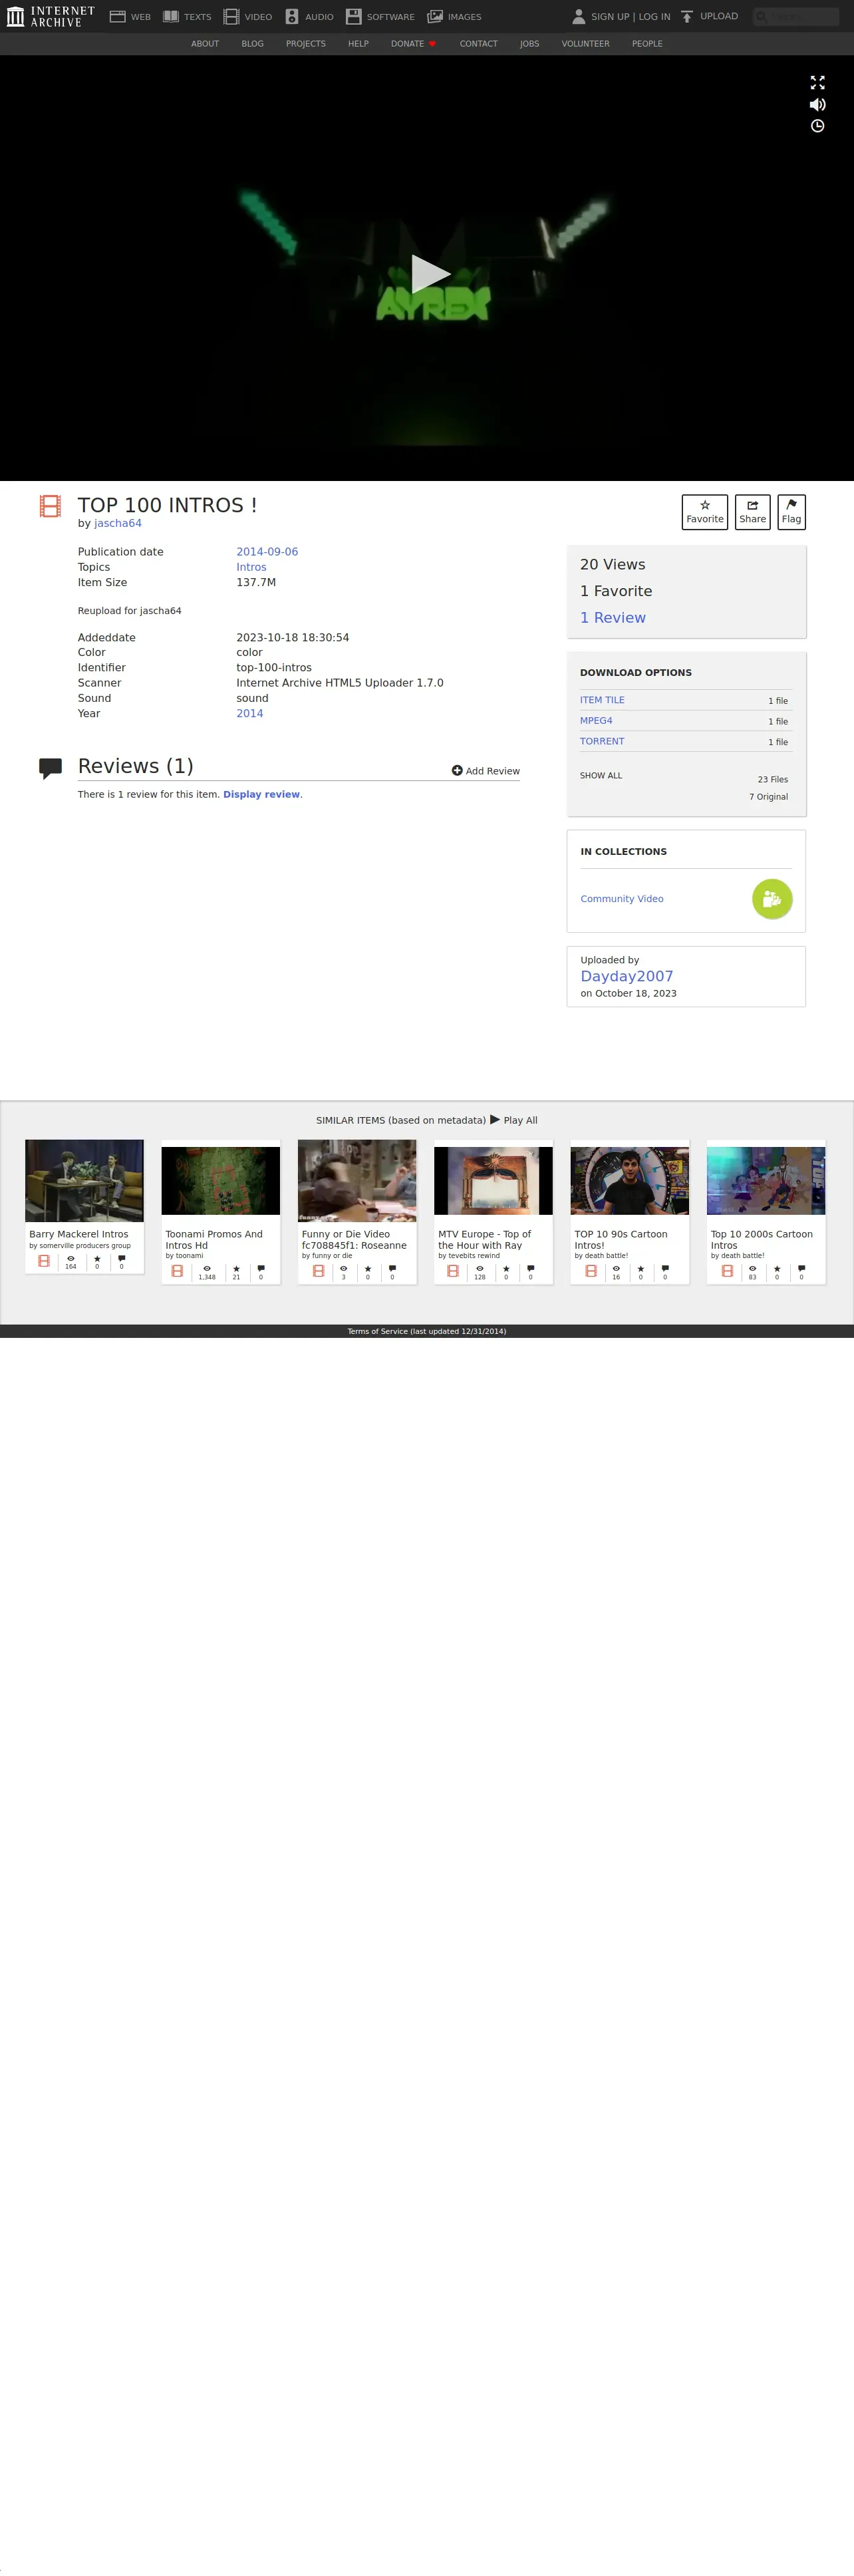Click Sign Up | Log In
Screen dimensions: 854x2576
[630, 17]
